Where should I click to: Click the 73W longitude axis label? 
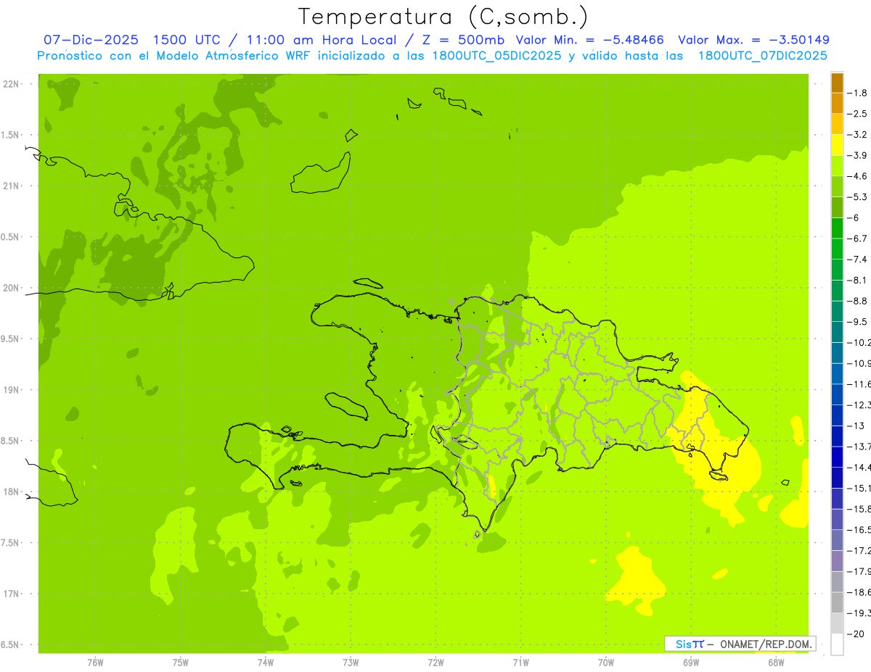(x=351, y=662)
